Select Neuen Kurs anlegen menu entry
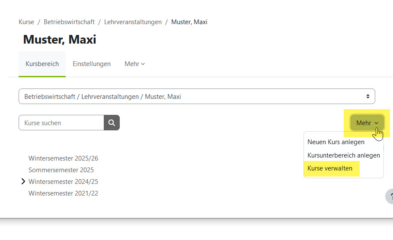Image resolution: width=393 pixels, height=240 pixels. 336,142
